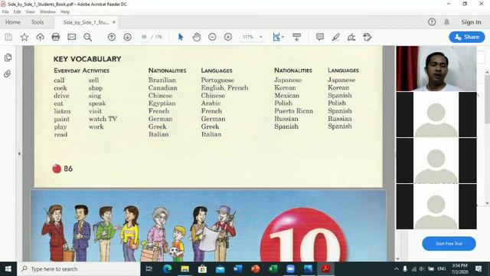
Task: Open Help question mark icon
Action: (432, 22)
